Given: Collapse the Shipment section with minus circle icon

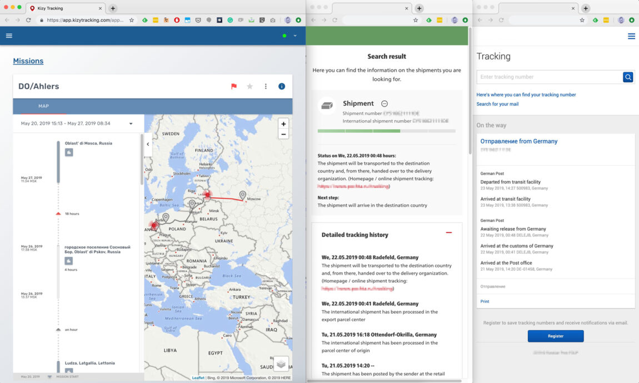Looking at the screenshot, I should click(385, 103).
